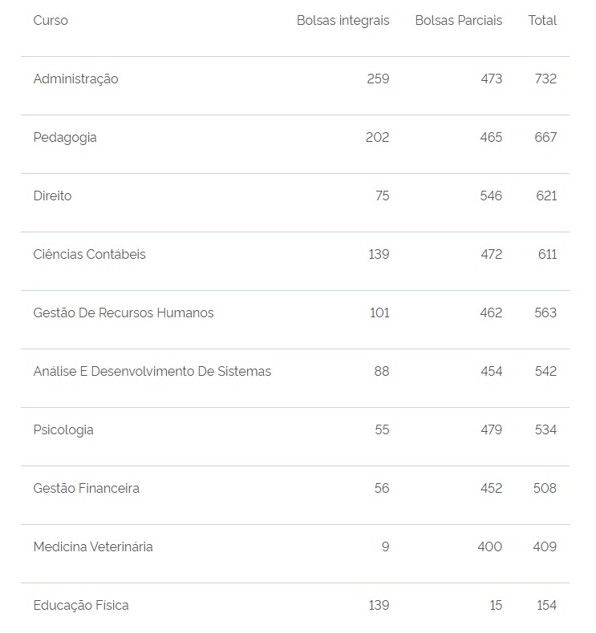Select Análise E Desenvolvimento De Sistemas
This screenshot has height=633, width=596.
coord(152,372)
